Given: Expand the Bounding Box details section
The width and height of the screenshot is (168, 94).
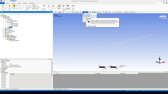Looking at the screenshot, I should pyautogui.click(x=1, y=68).
